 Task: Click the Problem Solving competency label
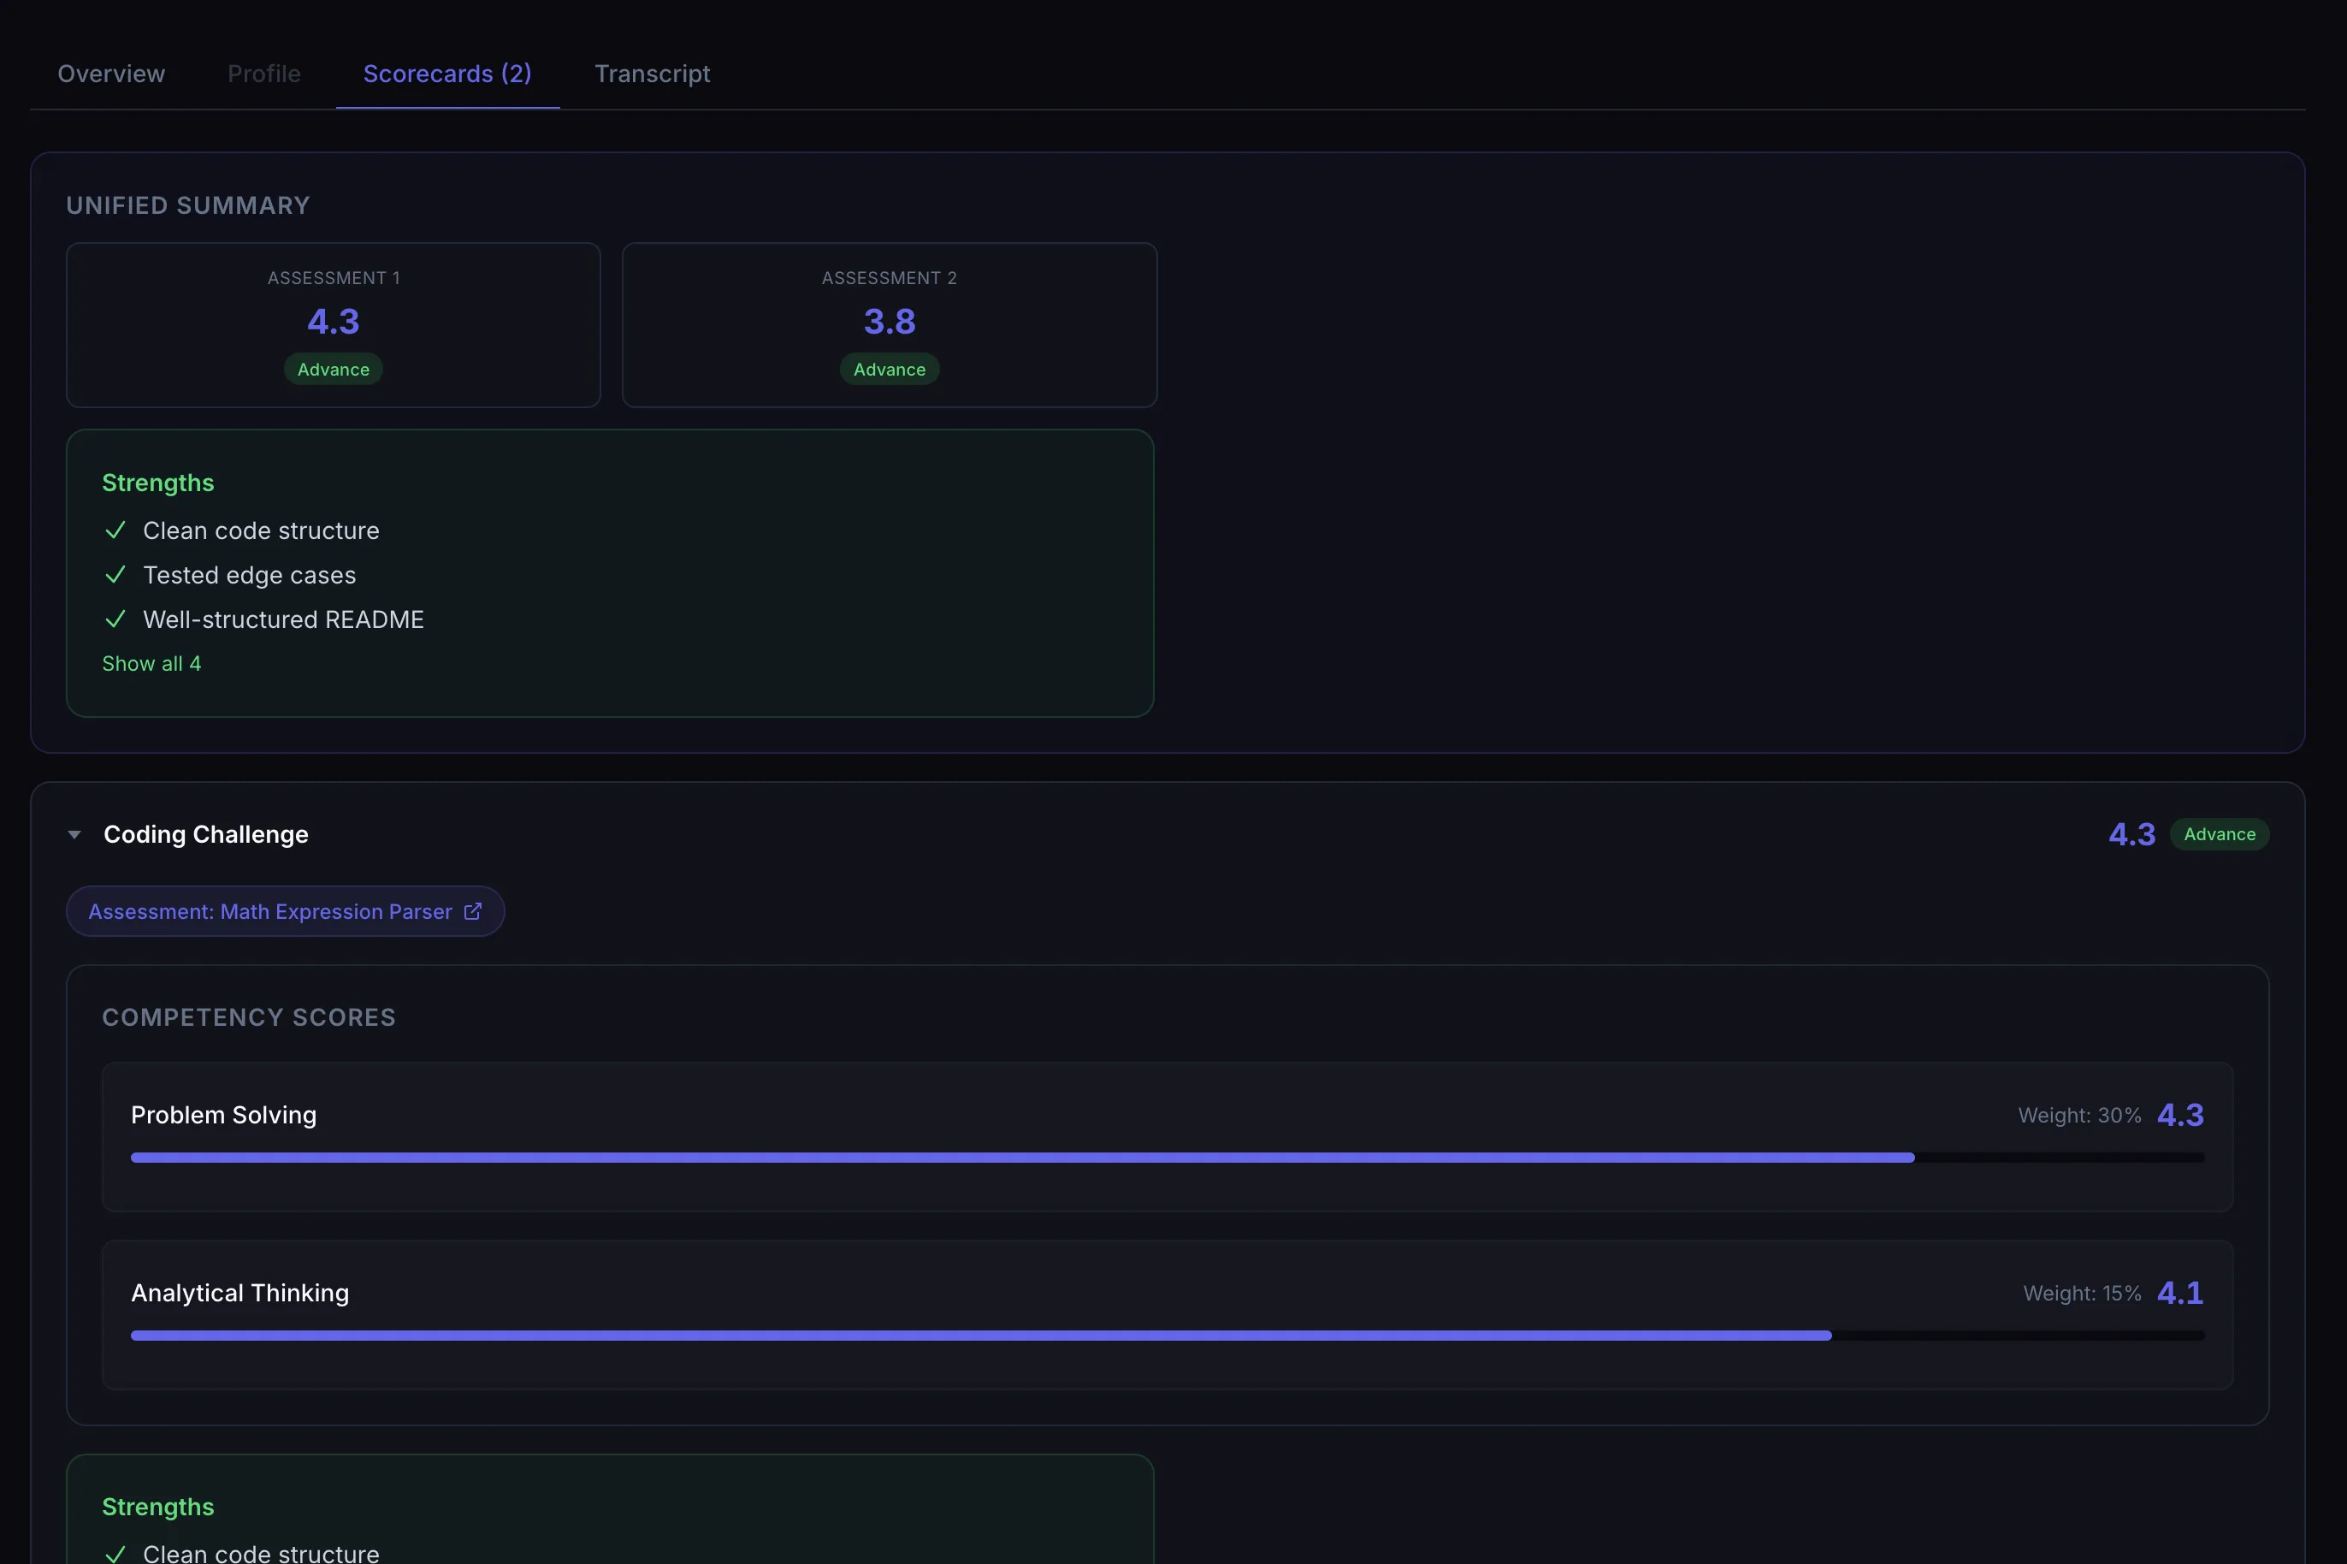(223, 1114)
